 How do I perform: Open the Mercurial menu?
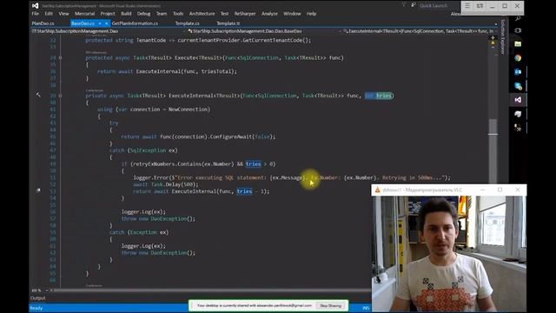pos(85,14)
